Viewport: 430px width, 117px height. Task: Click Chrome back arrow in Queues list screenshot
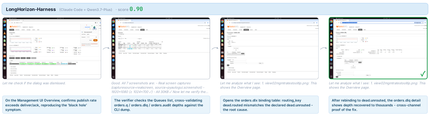(116, 23)
